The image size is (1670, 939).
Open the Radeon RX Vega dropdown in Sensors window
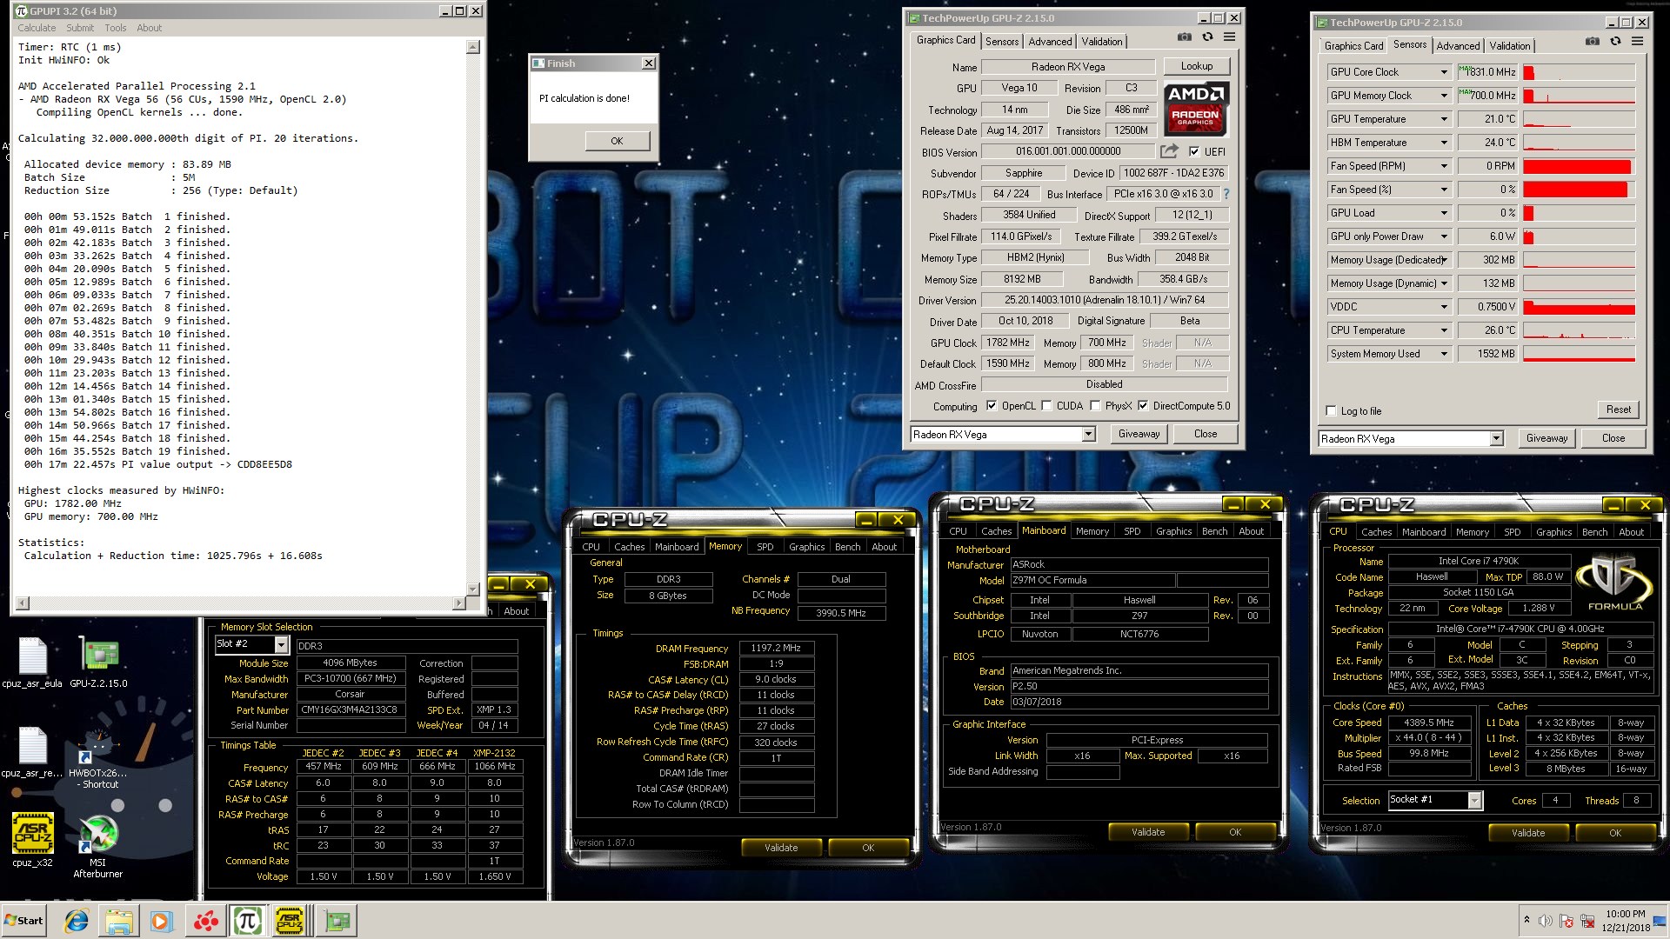[x=1496, y=439]
